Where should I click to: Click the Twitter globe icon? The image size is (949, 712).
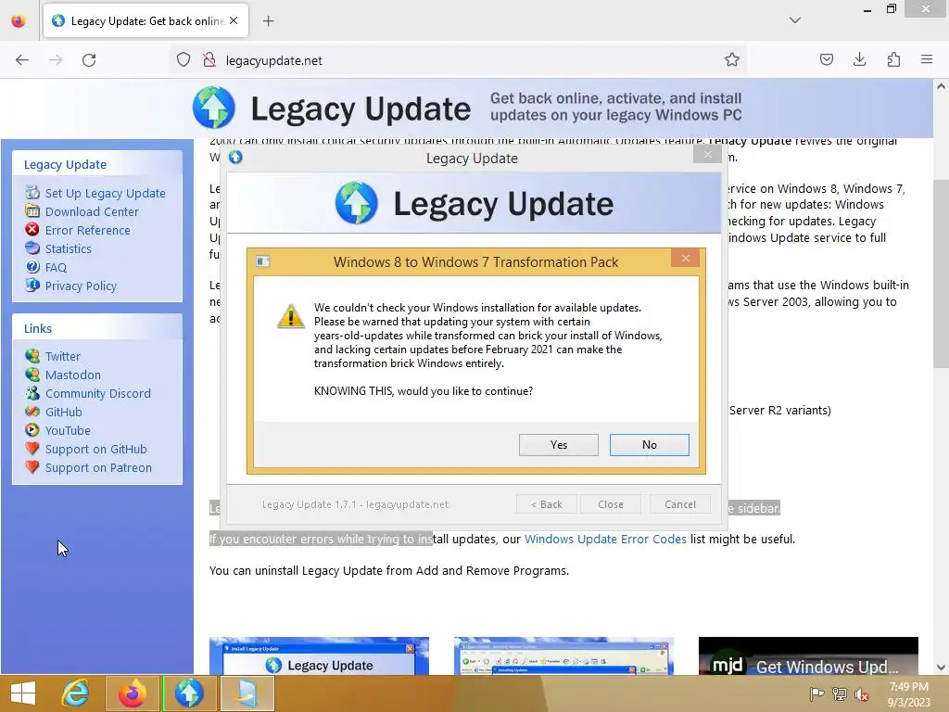32,356
